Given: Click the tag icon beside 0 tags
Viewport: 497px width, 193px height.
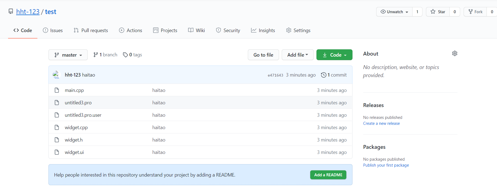Looking at the screenshot, I should point(125,55).
